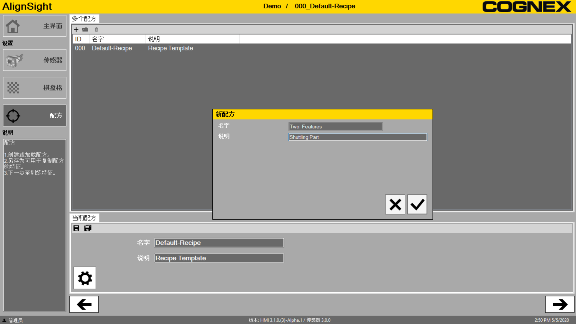Click the trash delete icon
The height and width of the screenshot is (324, 576).
96,30
